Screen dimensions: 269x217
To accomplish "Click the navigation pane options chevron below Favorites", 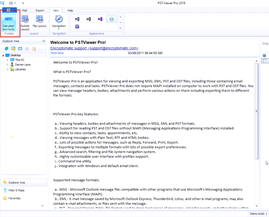I will (42, 206).
